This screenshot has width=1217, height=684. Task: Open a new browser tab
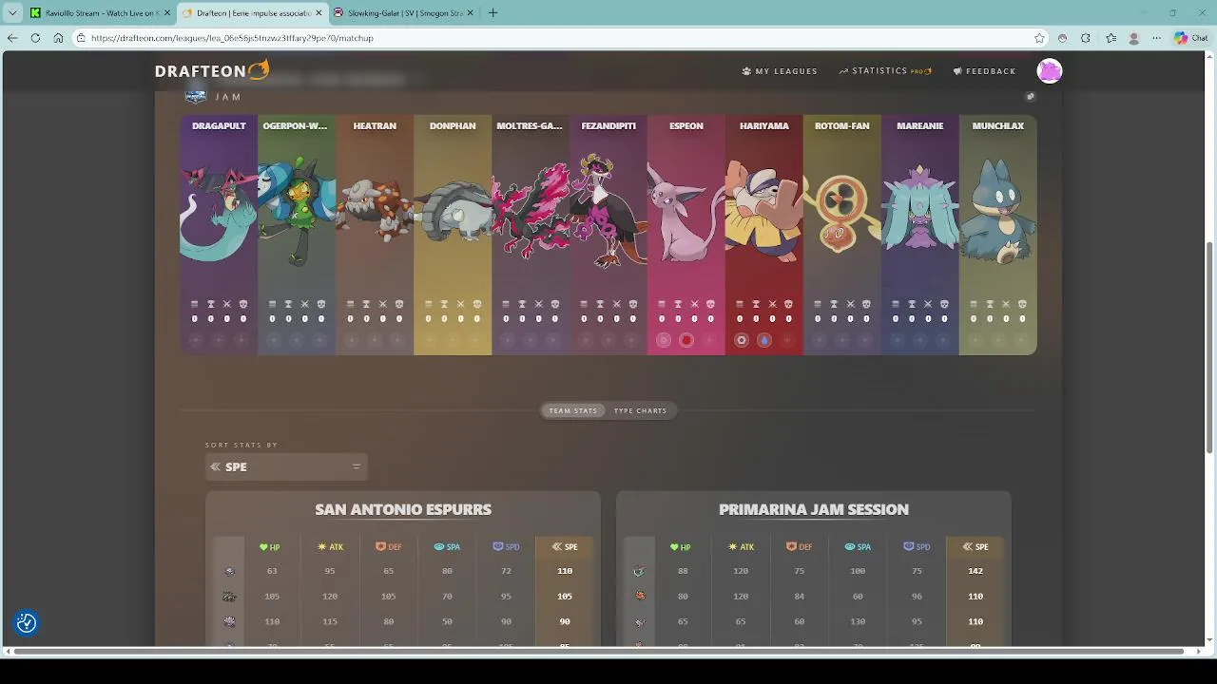493,13
